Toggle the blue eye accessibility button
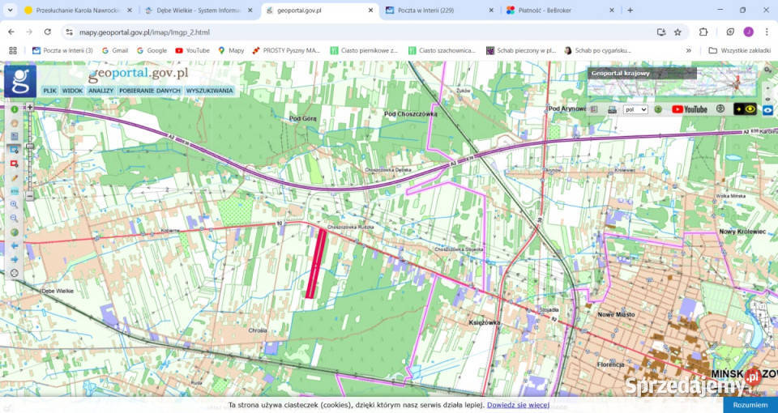This screenshot has height=413, width=778. pyautogui.click(x=767, y=109)
